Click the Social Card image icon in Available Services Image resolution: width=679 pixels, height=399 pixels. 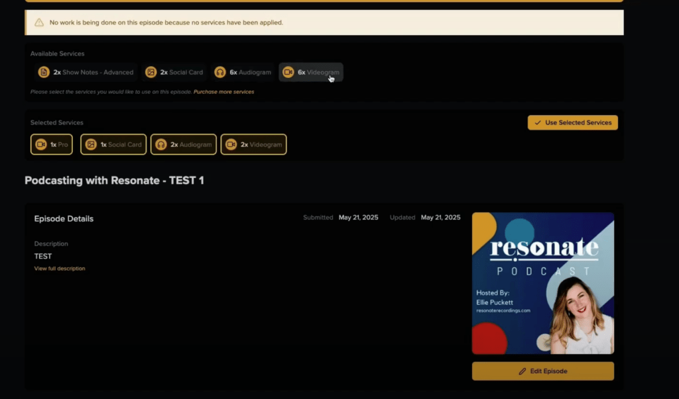151,72
